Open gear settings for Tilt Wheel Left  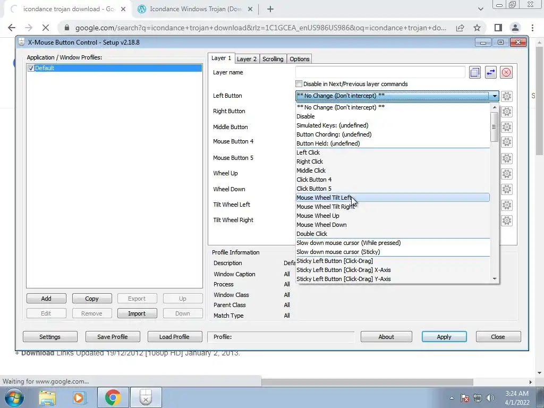(x=506, y=205)
